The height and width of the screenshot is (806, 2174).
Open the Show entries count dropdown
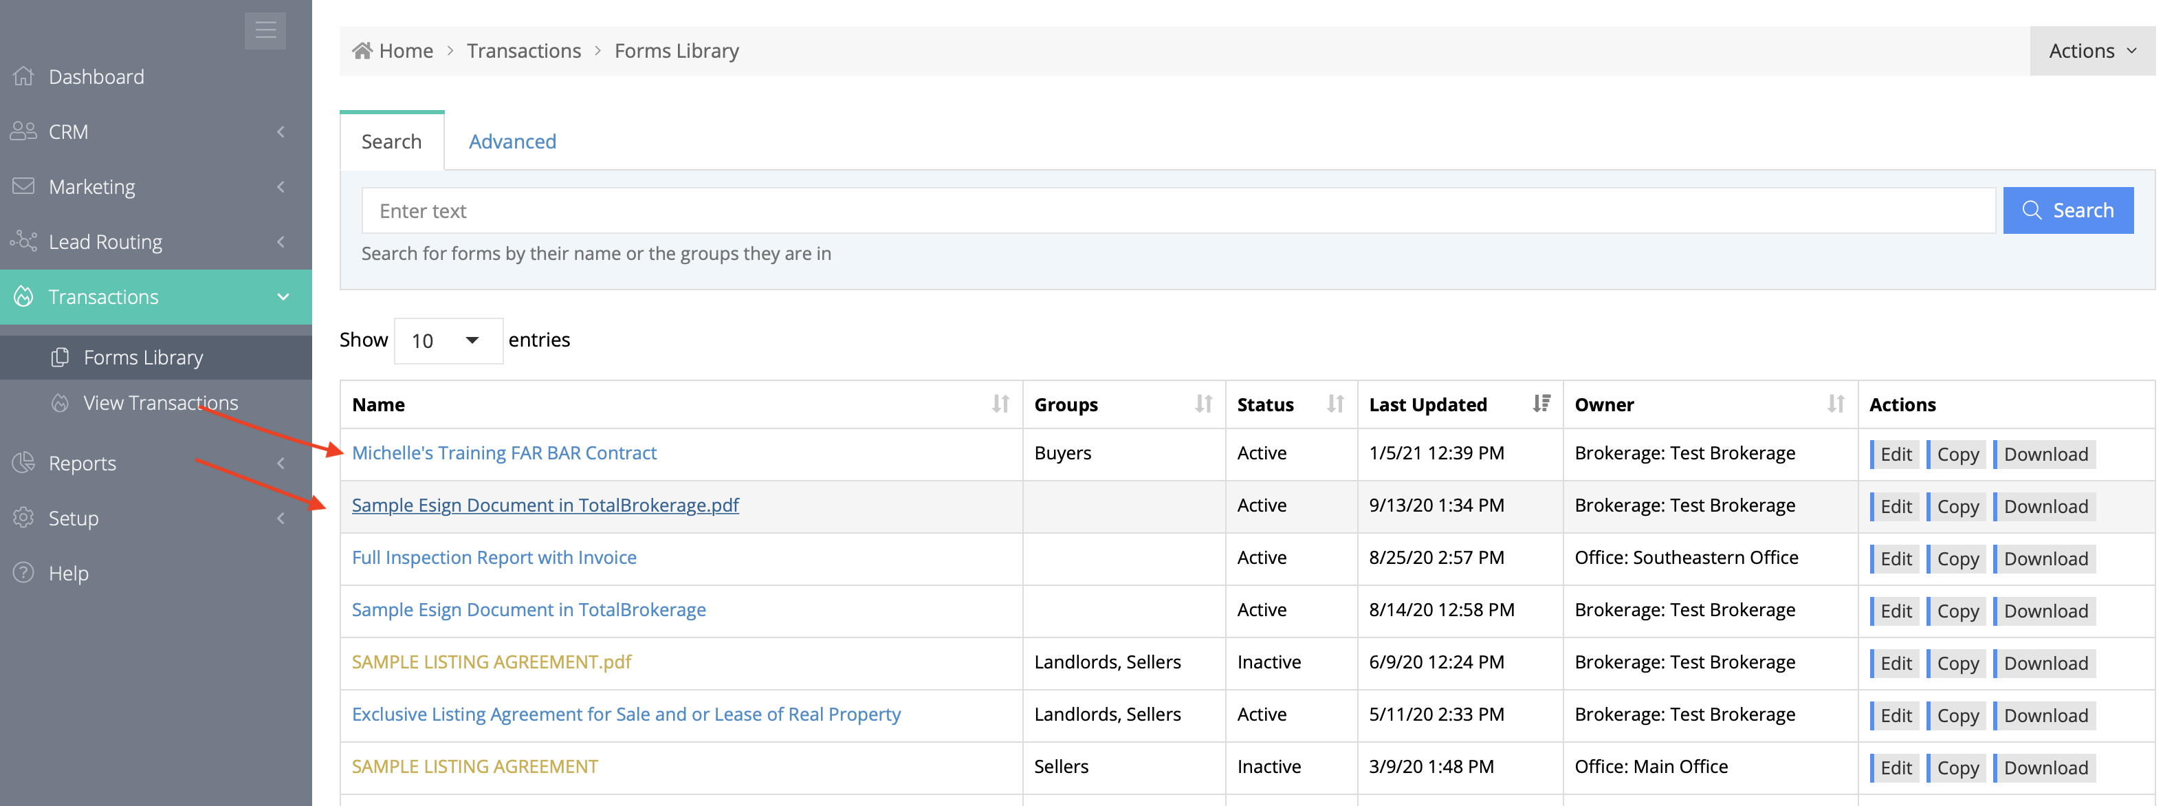[x=448, y=340]
